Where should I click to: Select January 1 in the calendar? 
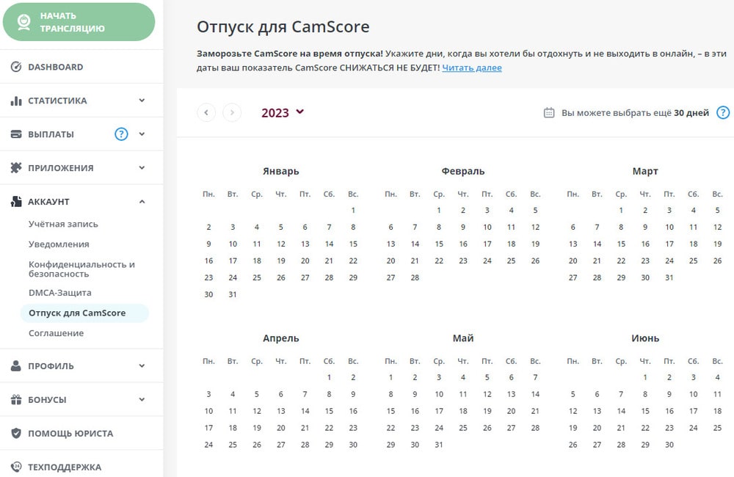point(353,210)
